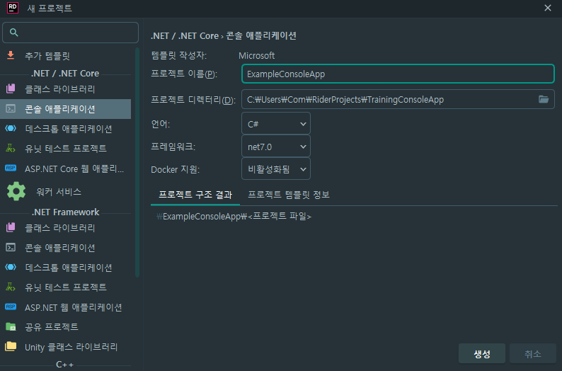Viewport: 562px width, 371px height.
Task: Click the 템플릿 작성자 label
Action: [x=179, y=55]
